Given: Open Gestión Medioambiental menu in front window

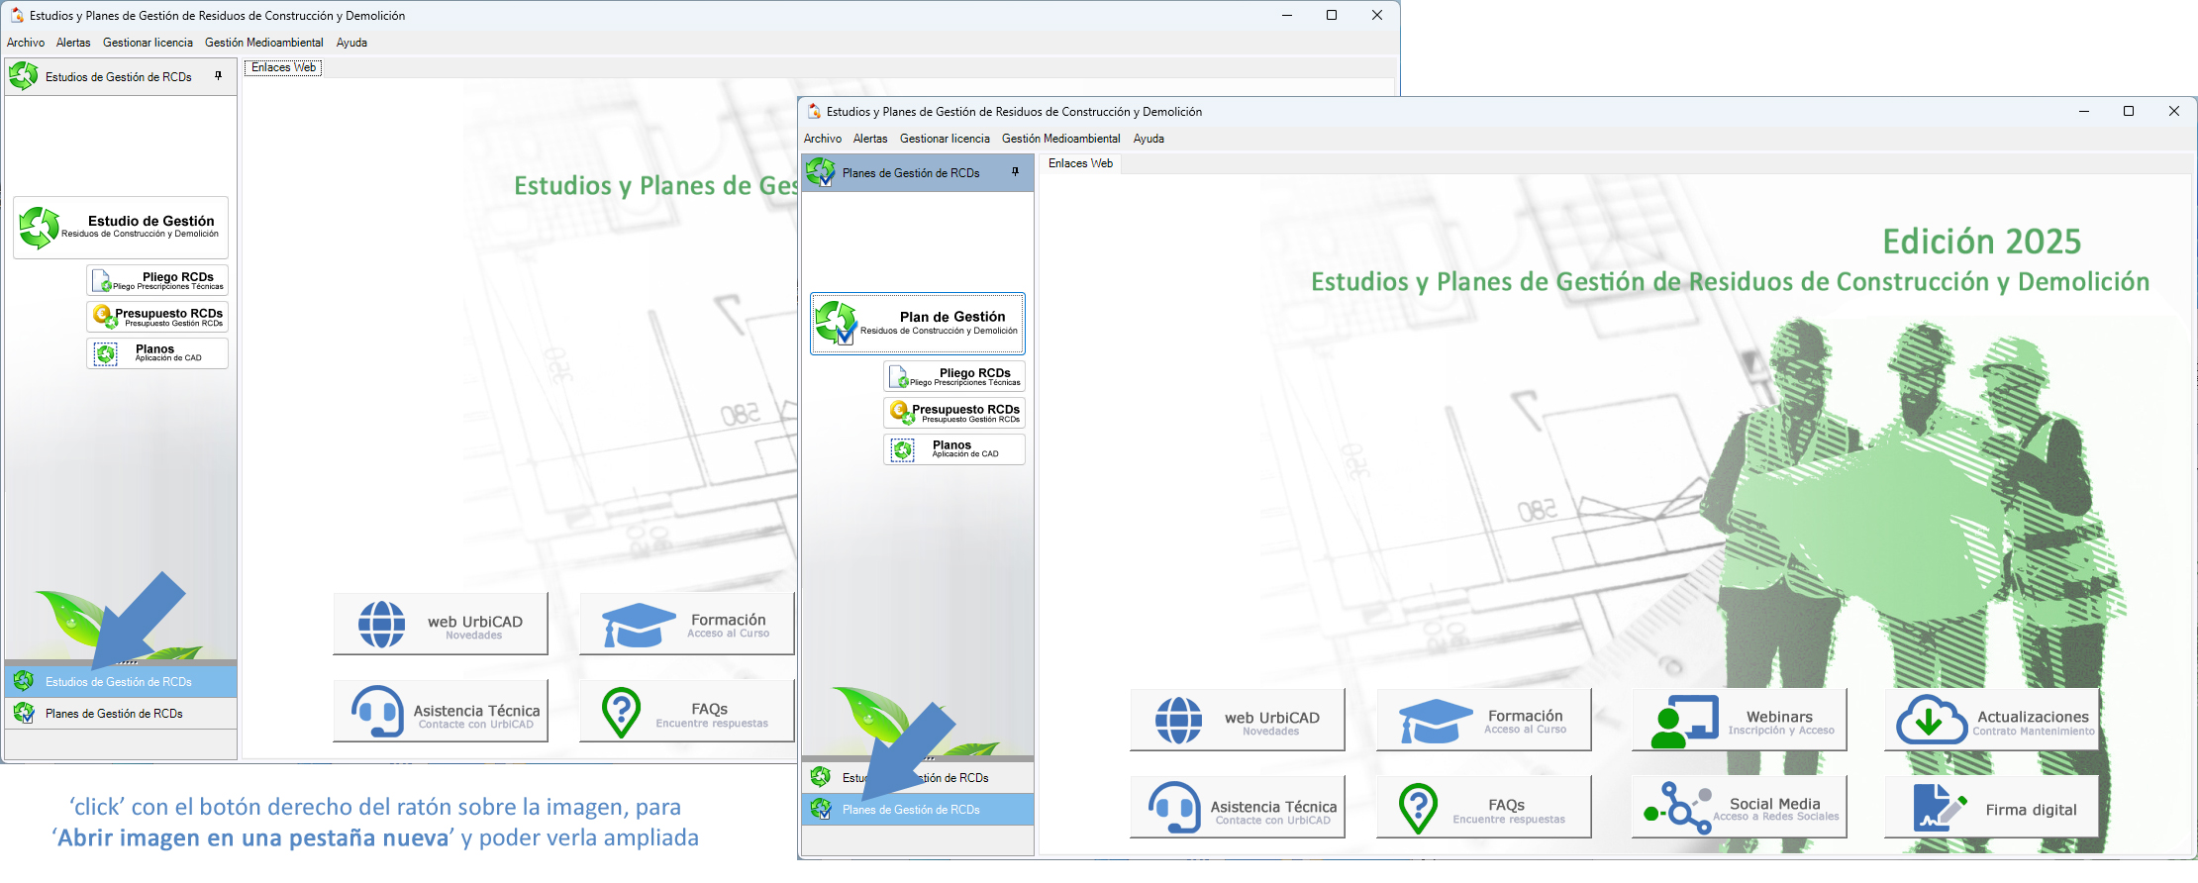Looking at the screenshot, I should pos(1061,139).
